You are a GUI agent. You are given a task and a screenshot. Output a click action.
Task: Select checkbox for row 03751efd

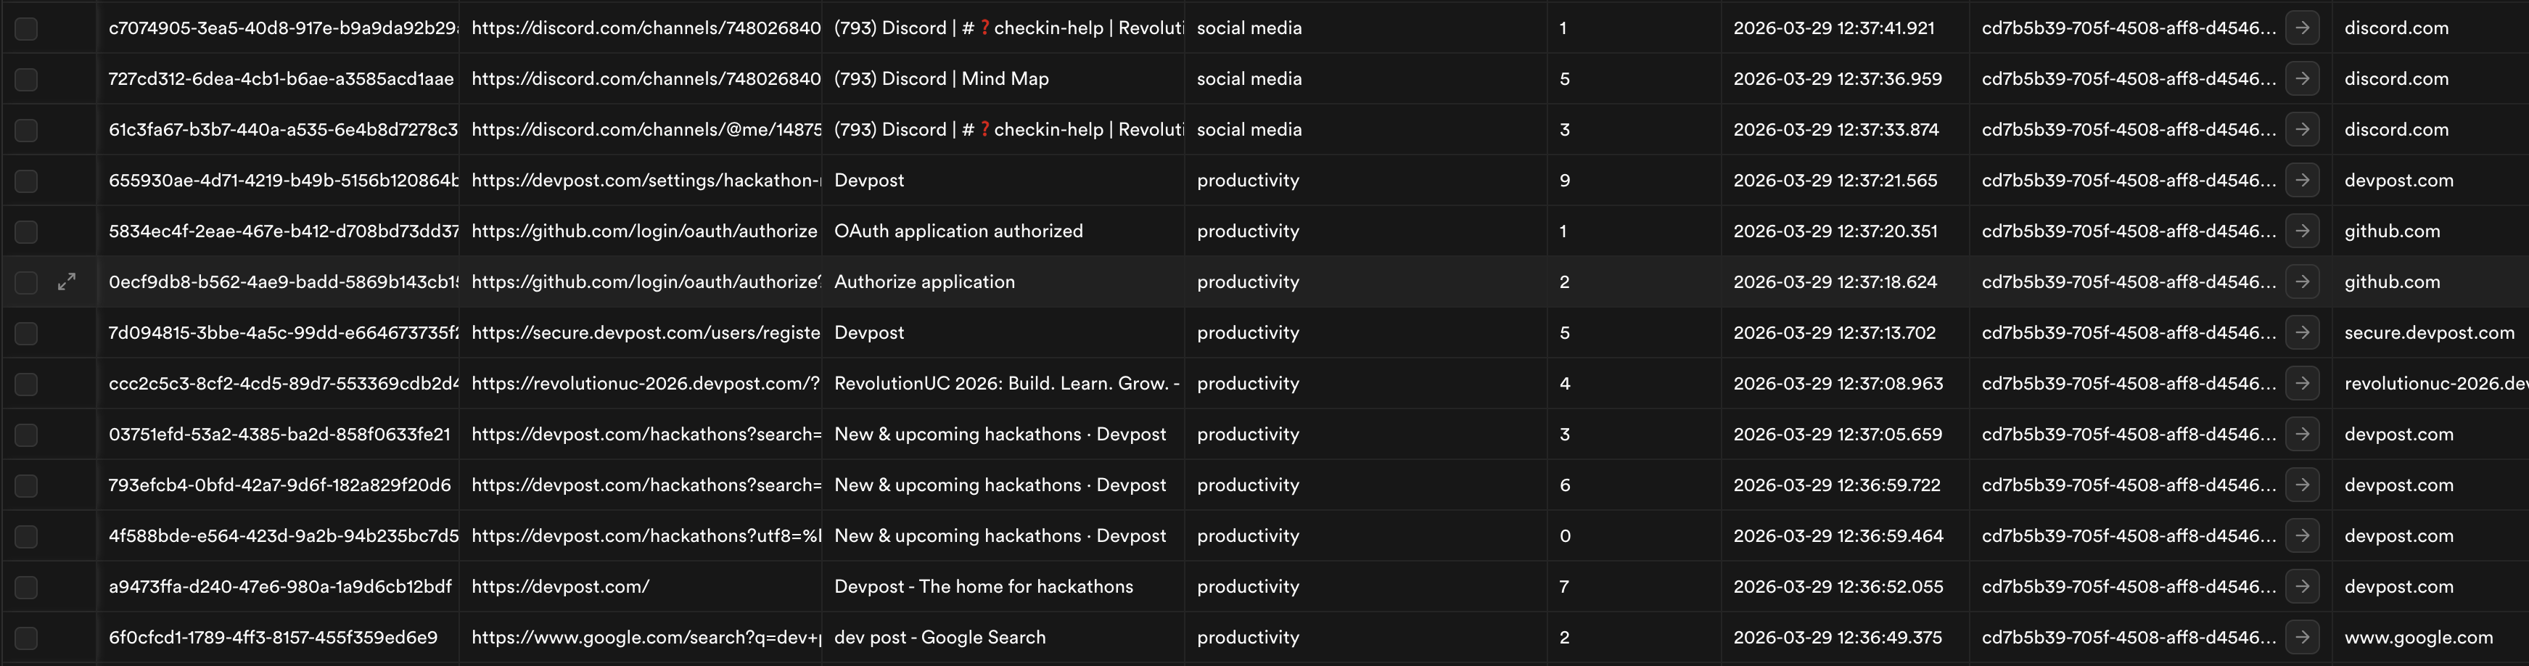click(27, 435)
